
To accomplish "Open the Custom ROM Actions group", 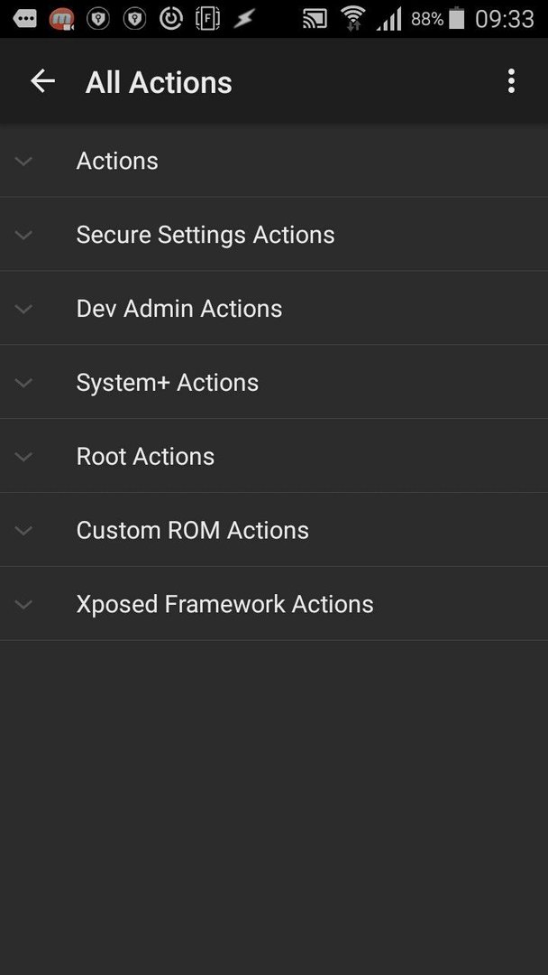I will pos(274,530).
